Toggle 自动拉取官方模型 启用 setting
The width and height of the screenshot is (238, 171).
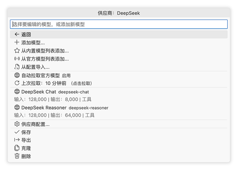tap(119, 75)
